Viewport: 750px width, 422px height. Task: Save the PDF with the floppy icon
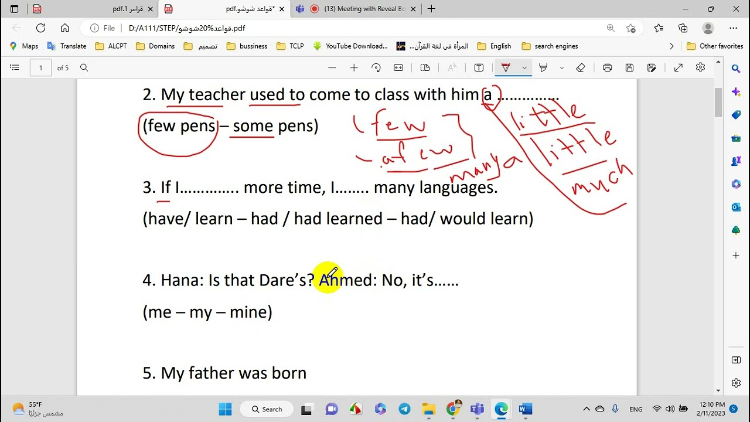(x=629, y=68)
